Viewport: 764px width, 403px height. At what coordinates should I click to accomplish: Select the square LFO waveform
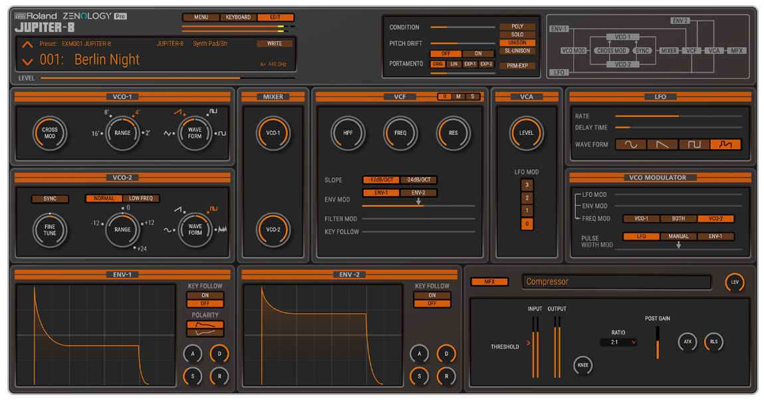click(x=694, y=144)
